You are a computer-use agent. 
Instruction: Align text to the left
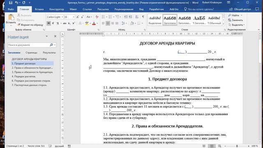point(103,23)
